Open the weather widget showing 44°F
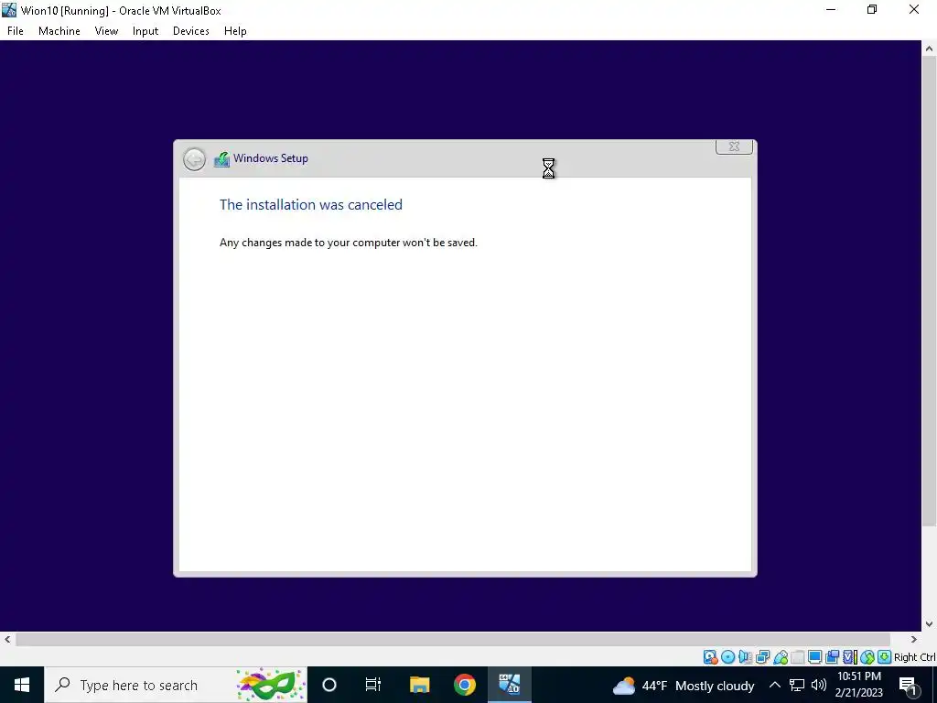Viewport: 937px width, 703px height. point(683,686)
